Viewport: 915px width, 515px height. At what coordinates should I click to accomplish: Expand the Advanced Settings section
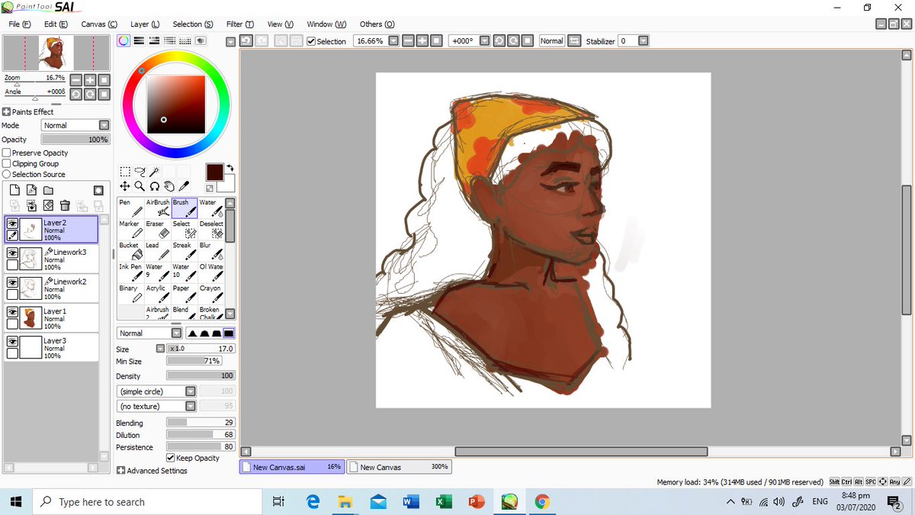120,471
